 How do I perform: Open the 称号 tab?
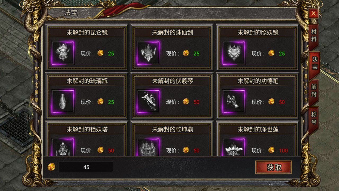point(314,118)
